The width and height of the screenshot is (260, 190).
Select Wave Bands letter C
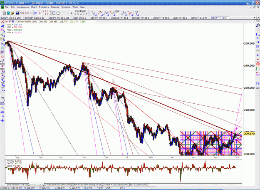click(87, 14)
